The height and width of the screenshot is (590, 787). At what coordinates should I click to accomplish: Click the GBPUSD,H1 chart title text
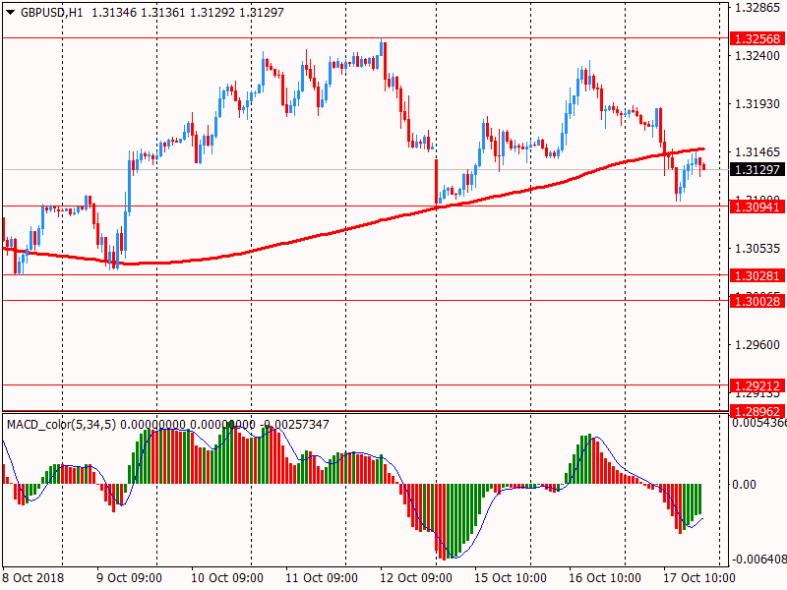tap(52, 13)
